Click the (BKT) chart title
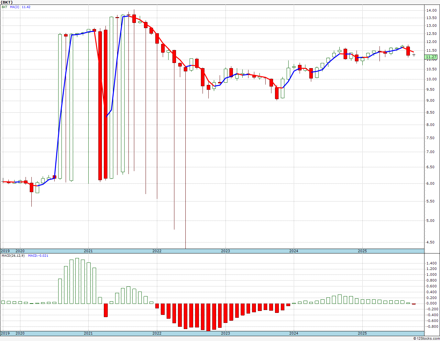The width and height of the screenshot is (440, 341). (7, 2)
